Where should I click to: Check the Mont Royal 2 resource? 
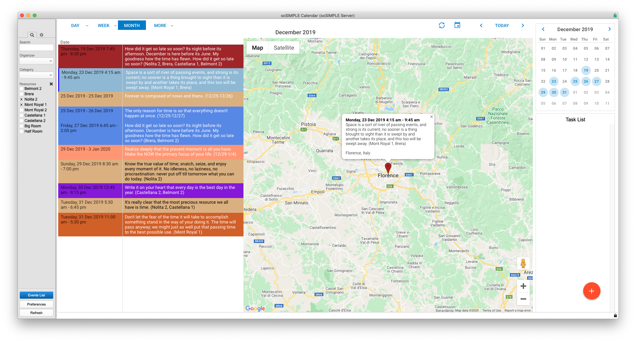(x=21, y=110)
